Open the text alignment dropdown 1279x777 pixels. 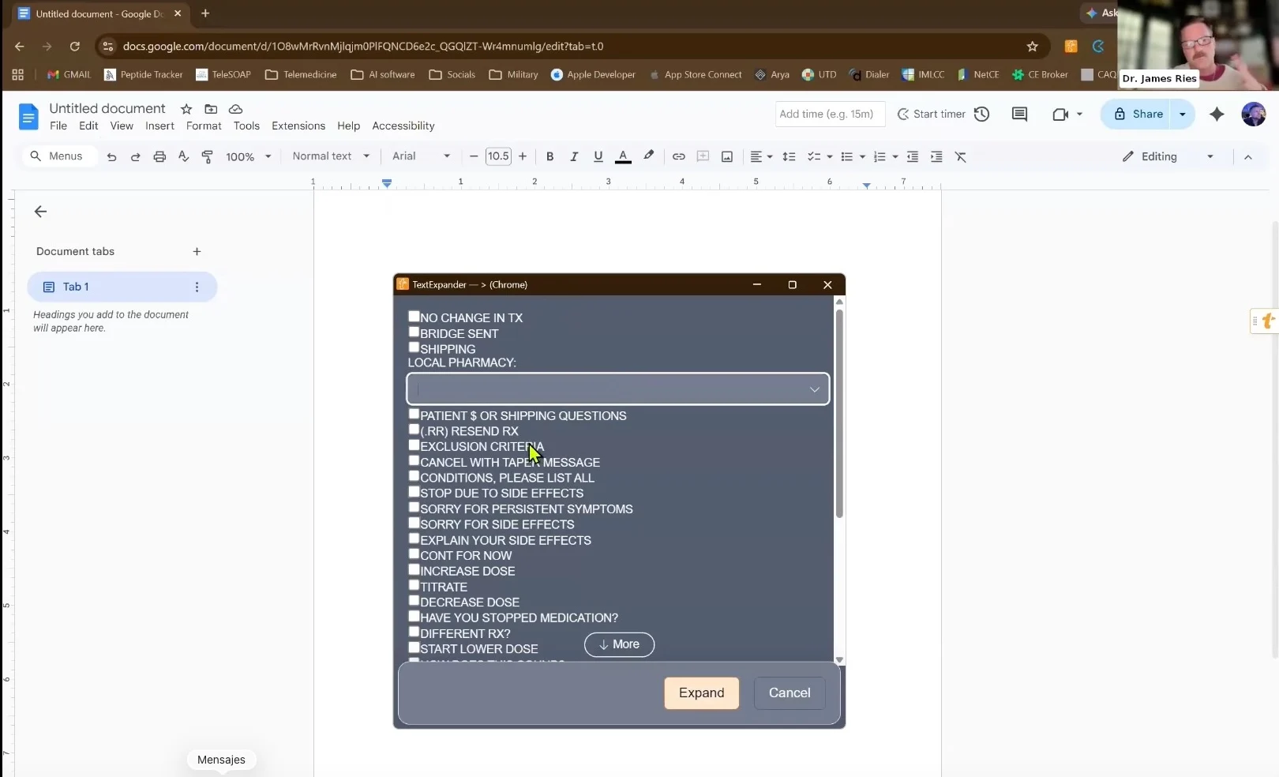pos(761,156)
